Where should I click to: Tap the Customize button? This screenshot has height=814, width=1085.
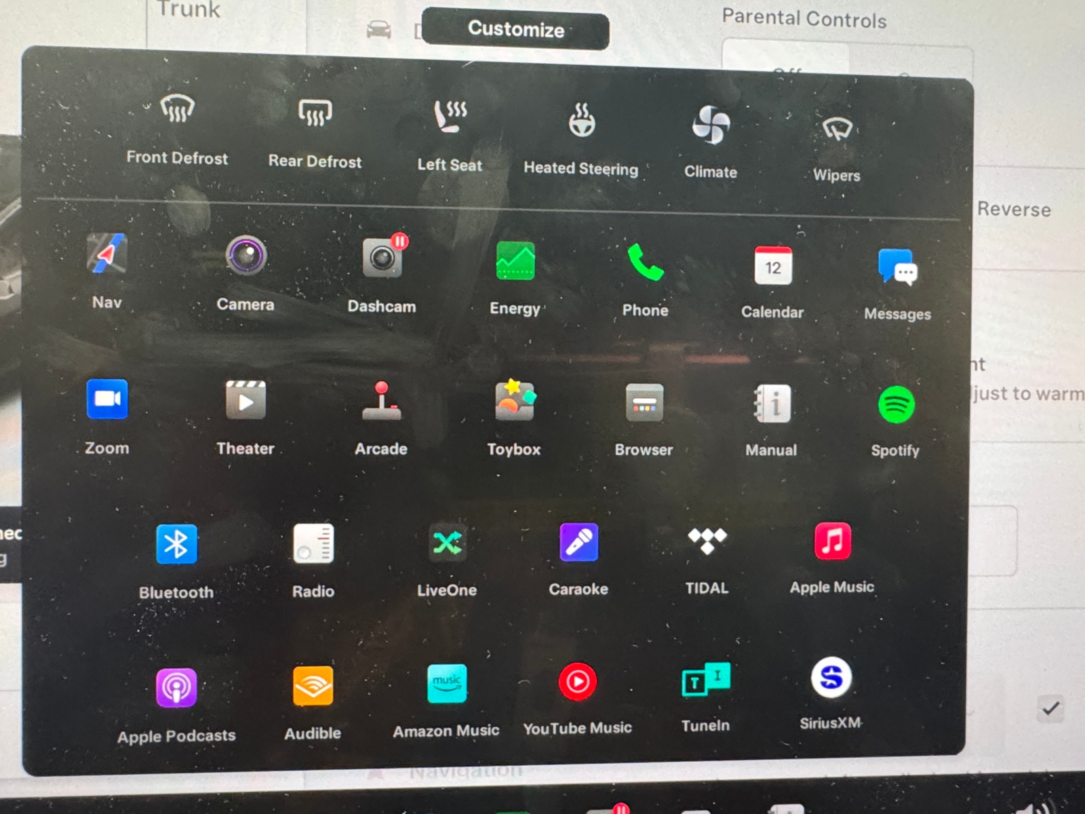(x=515, y=29)
